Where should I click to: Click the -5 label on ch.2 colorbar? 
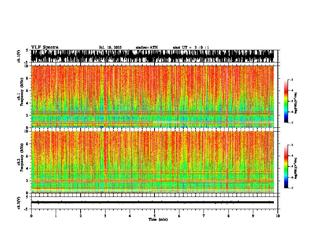(292, 166)
